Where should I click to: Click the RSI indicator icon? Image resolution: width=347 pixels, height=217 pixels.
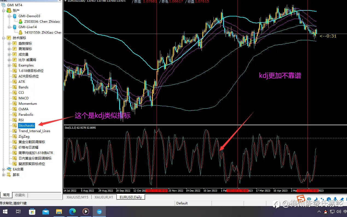[x=14, y=120]
